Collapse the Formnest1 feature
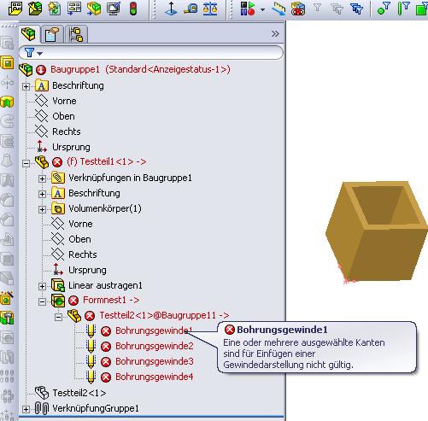This screenshot has width=428, height=421. 42,301
